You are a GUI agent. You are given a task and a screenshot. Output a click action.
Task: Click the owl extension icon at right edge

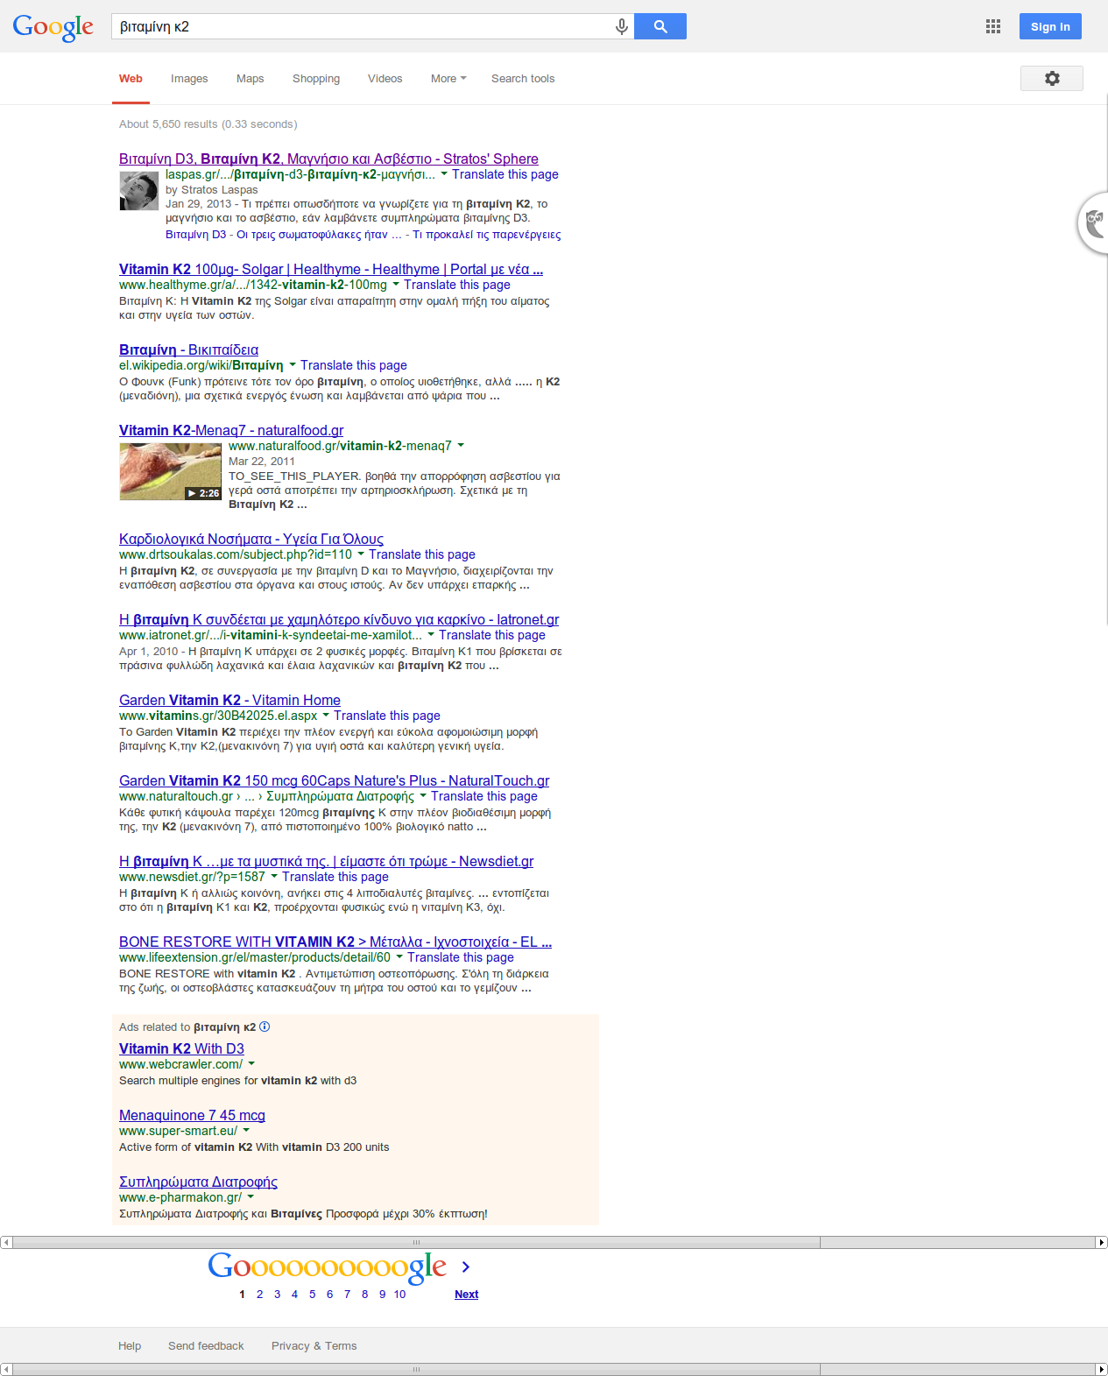(1095, 223)
